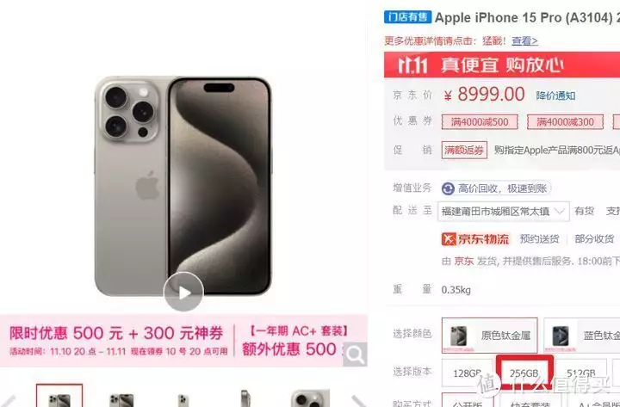Choose the 512GB storage version

pos(581,373)
